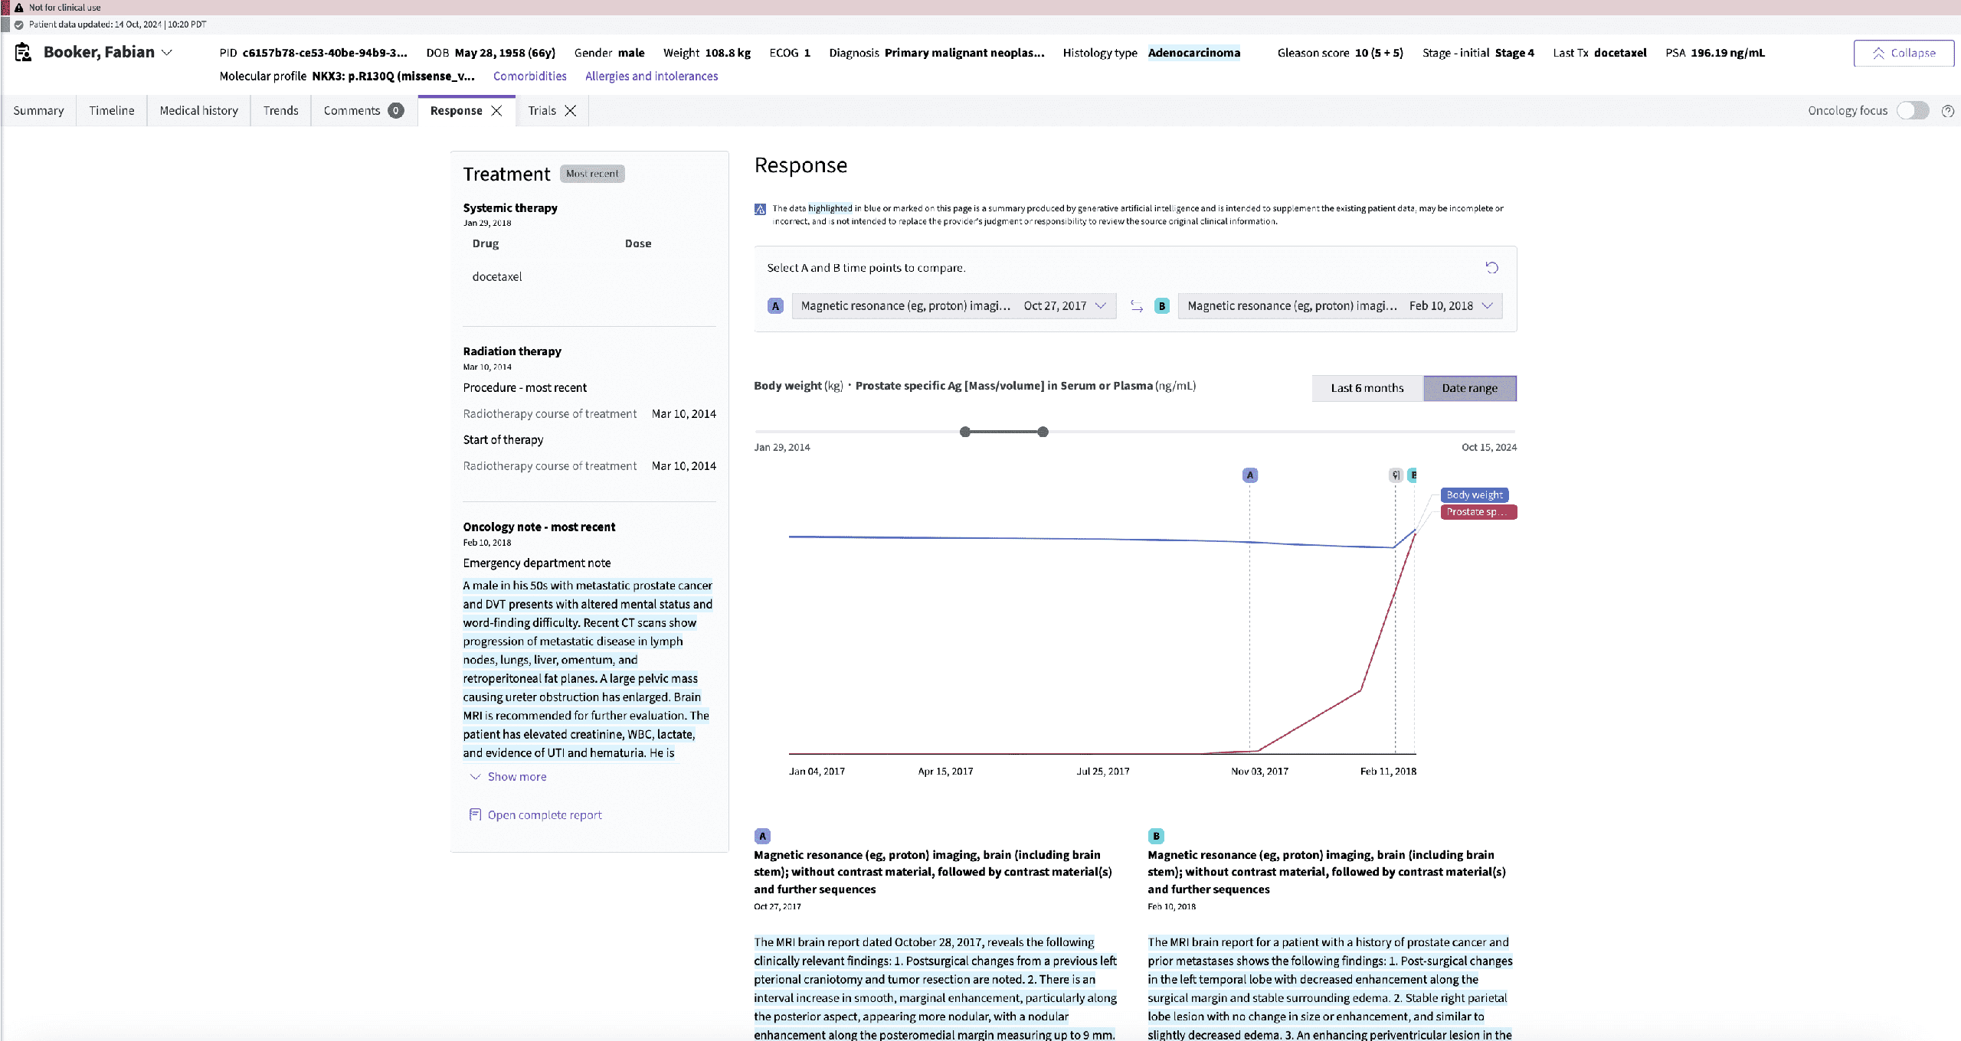The width and height of the screenshot is (1961, 1041).
Task: Open the Medical history tab
Action: [x=198, y=111]
